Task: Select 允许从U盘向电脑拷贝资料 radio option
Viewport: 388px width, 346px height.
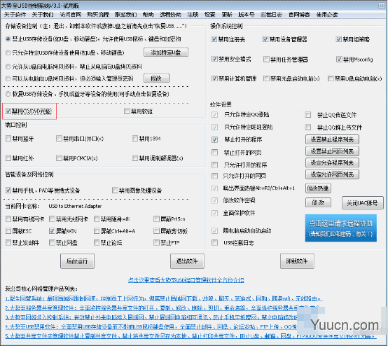Action: 8,67
